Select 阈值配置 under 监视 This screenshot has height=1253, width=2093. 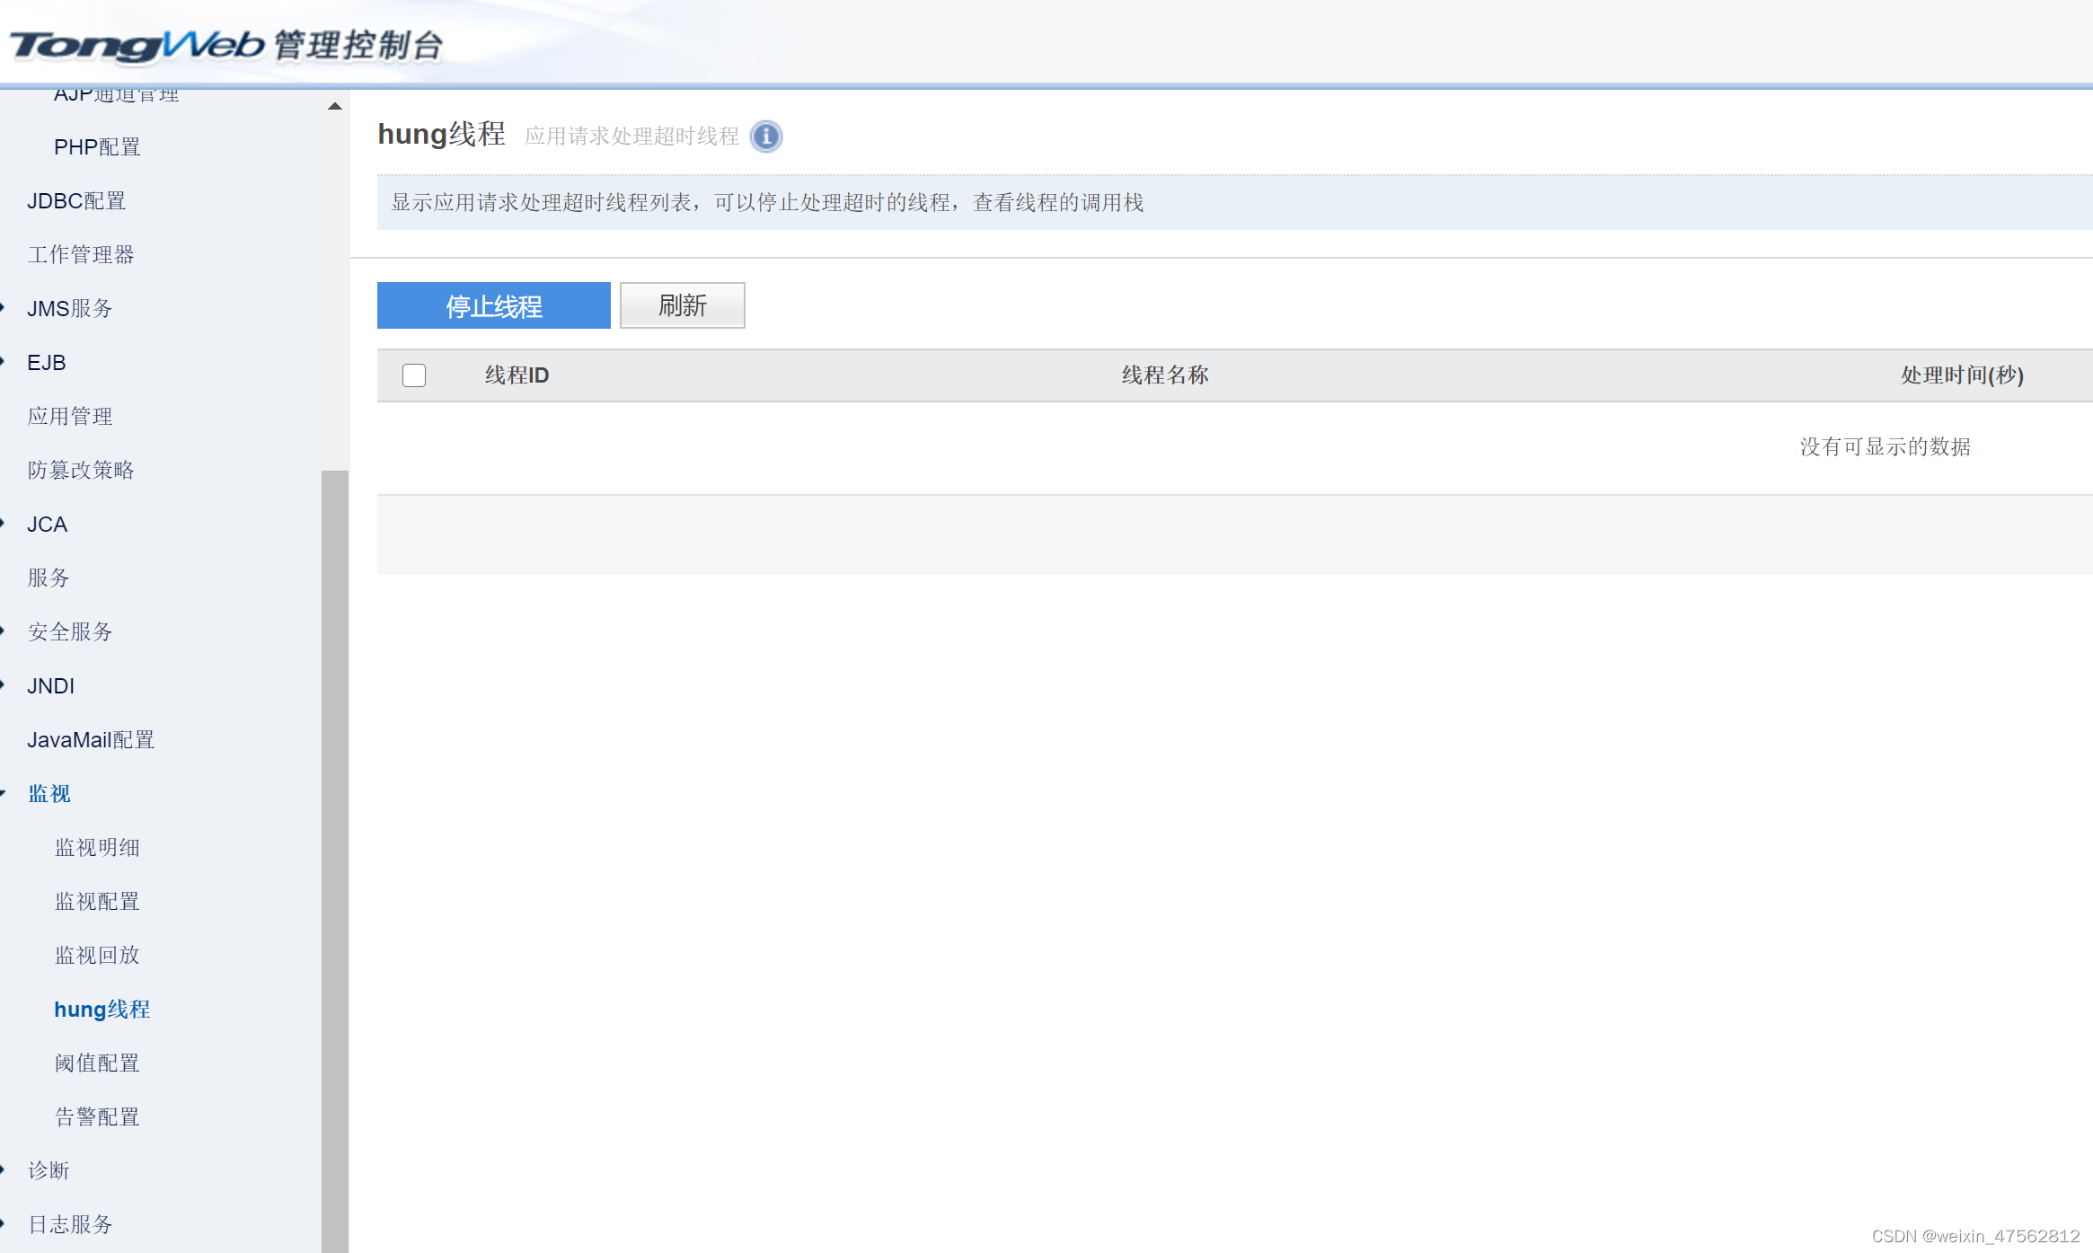click(x=97, y=1063)
